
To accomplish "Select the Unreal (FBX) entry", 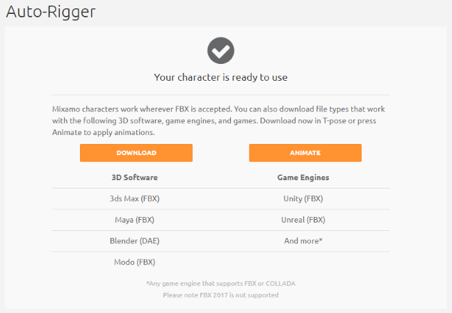I will click(x=303, y=220).
